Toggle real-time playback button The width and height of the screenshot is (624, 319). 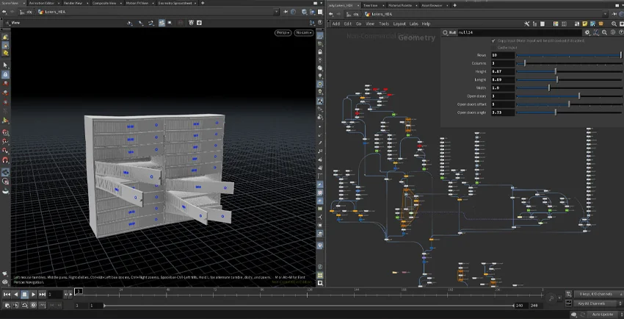click(34, 306)
